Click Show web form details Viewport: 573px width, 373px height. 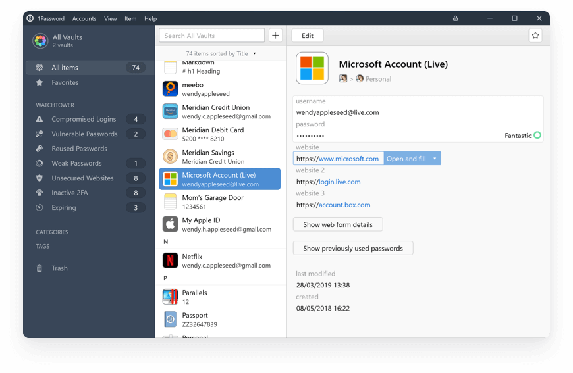click(x=338, y=224)
